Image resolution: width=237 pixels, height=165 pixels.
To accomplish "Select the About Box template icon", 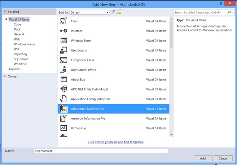I will pos(63,79).
